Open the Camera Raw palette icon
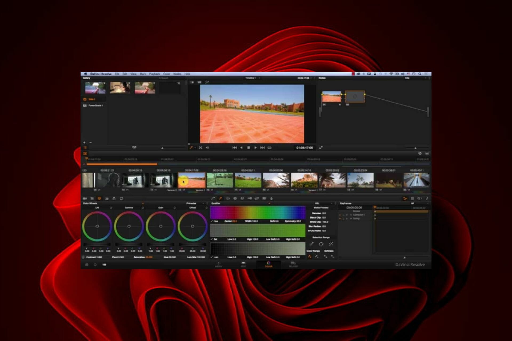Viewport: 512px width, 341px height. pos(85,198)
